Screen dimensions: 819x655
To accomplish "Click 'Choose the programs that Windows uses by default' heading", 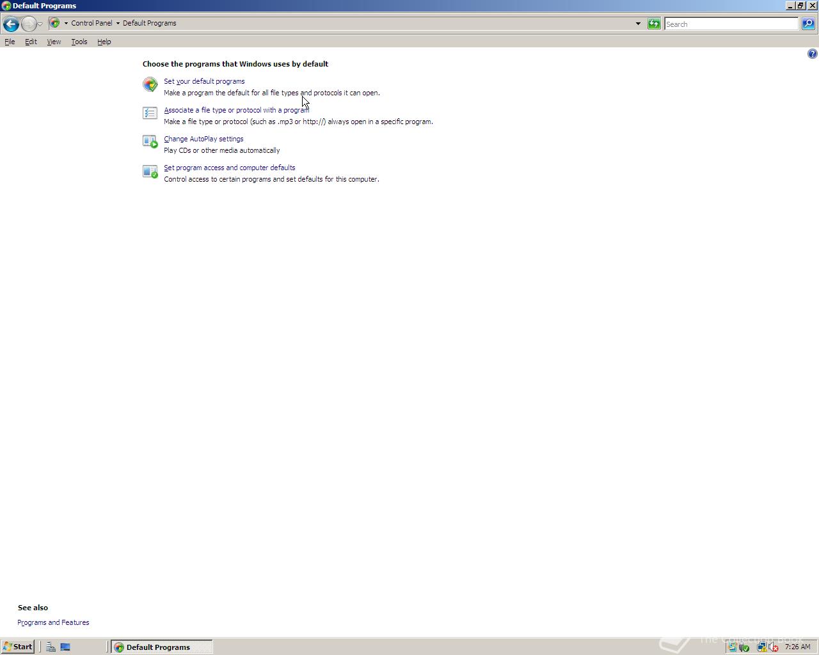I will tap(235, 64).
